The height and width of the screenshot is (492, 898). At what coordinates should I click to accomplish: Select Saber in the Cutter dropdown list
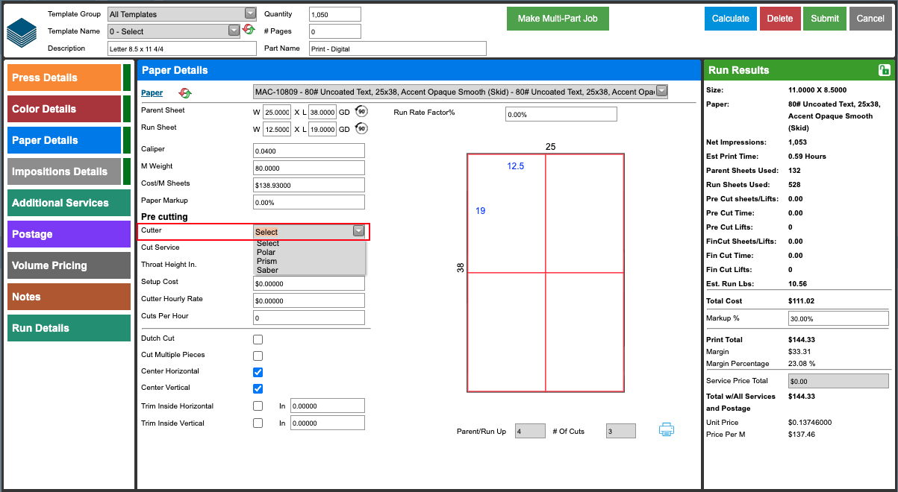[x=267, y=270]
